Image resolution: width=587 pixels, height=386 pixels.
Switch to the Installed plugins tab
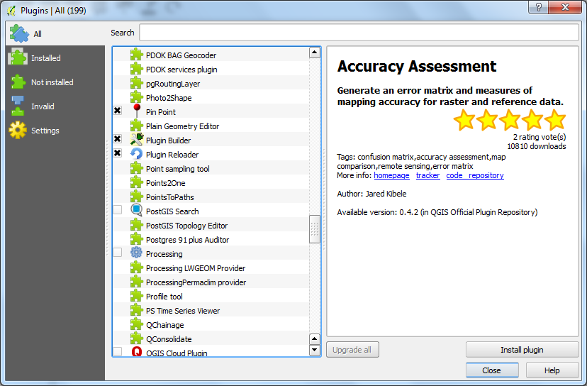55,58
